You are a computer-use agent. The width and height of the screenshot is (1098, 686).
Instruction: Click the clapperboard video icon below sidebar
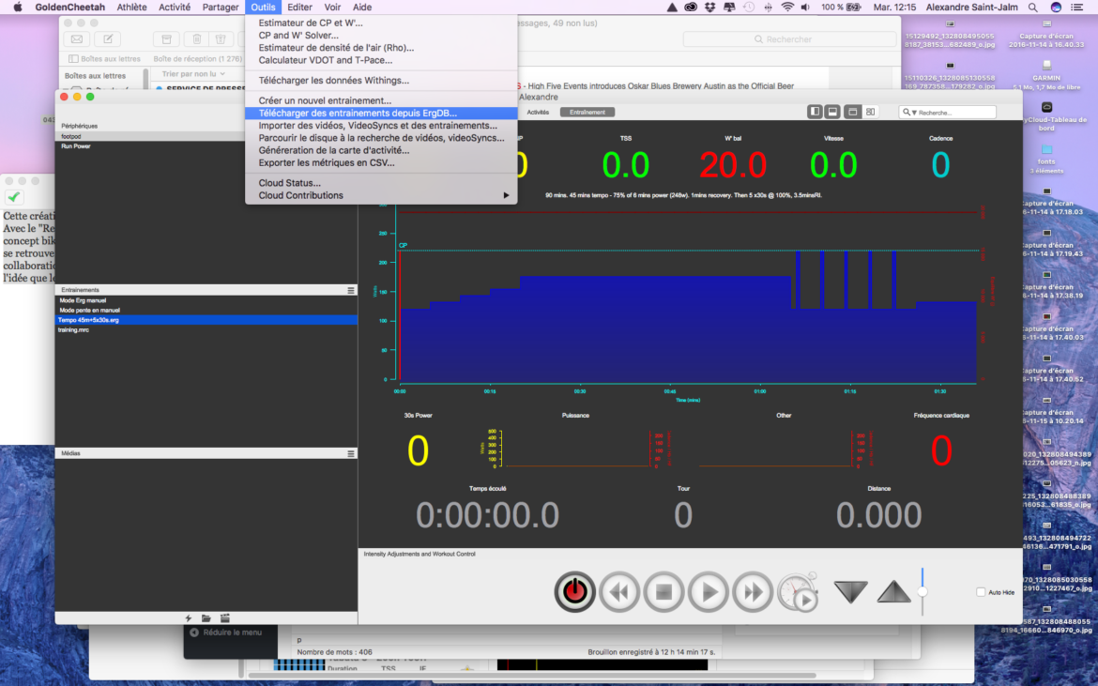tap(225, 618)
